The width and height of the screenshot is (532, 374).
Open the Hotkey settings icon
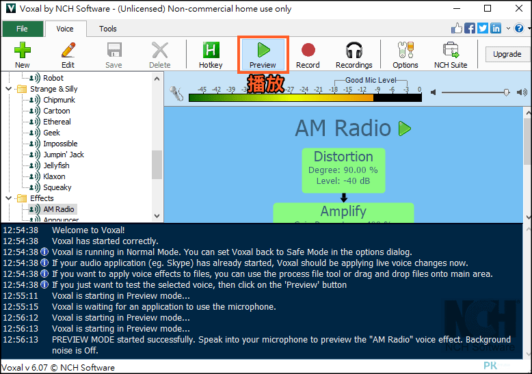211,50
